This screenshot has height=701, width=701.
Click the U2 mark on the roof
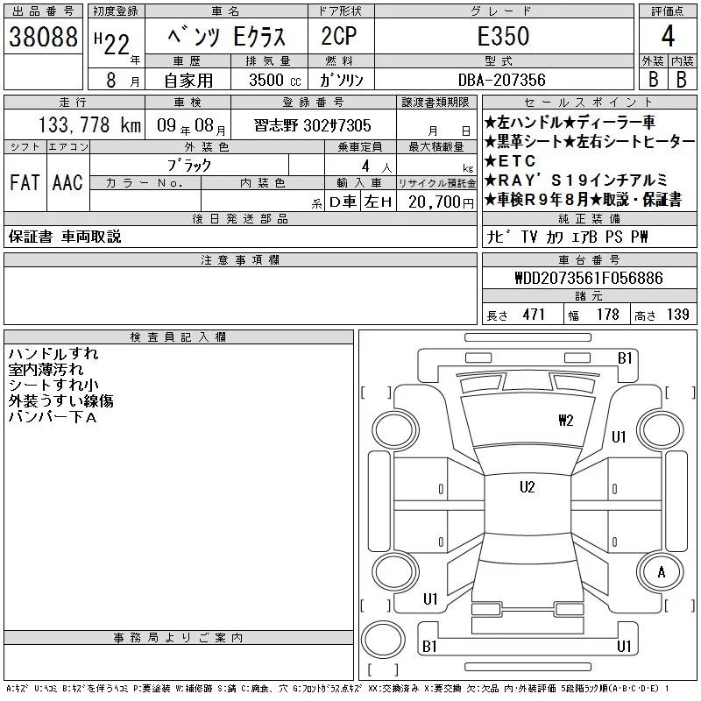tap(528, 487)
